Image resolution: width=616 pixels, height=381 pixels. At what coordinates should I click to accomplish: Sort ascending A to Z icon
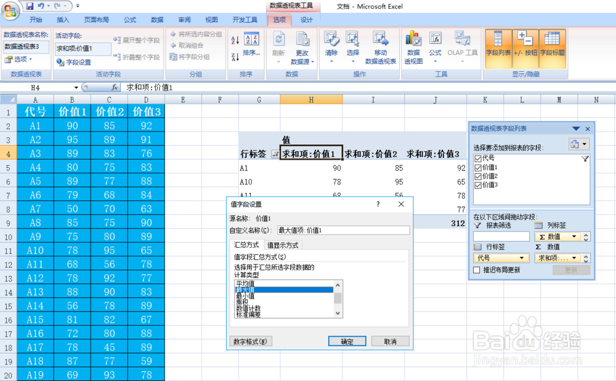[x=235, y=39]
